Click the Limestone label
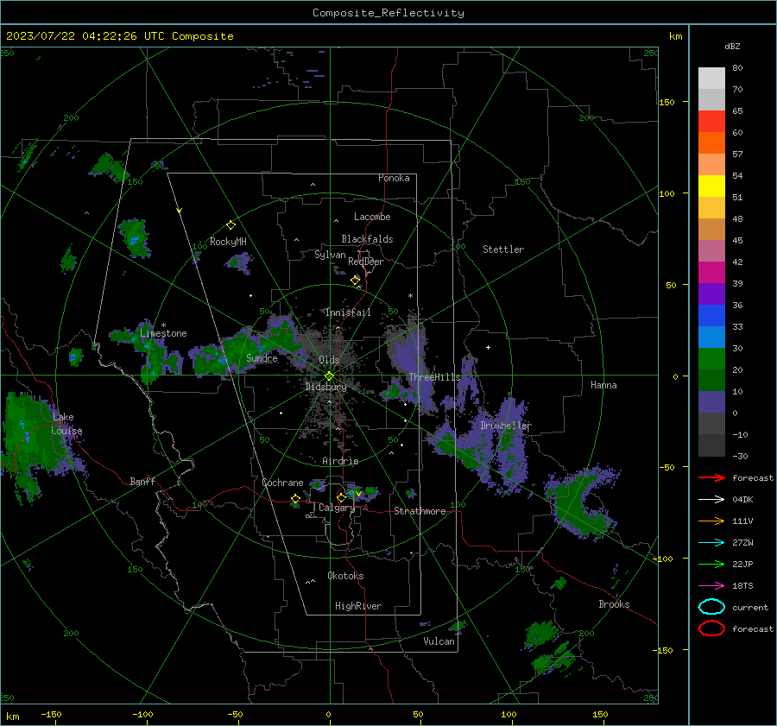This screenshot has height=726, width=777. pyautogui.click(x=163, y=333)
